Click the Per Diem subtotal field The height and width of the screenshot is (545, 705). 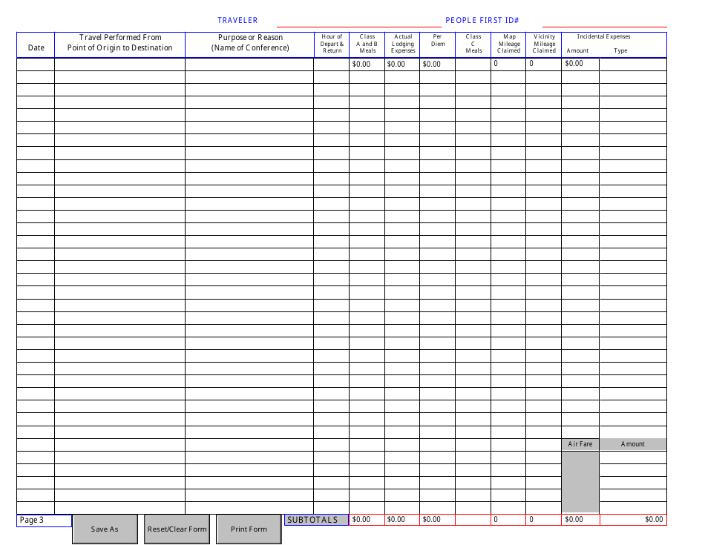pos(437,520)
